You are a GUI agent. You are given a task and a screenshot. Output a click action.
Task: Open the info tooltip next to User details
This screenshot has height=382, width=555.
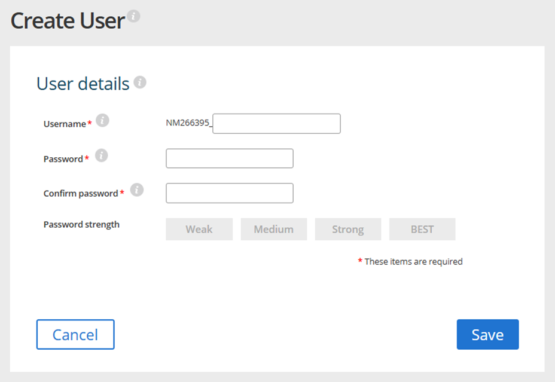tap(140, 82)
